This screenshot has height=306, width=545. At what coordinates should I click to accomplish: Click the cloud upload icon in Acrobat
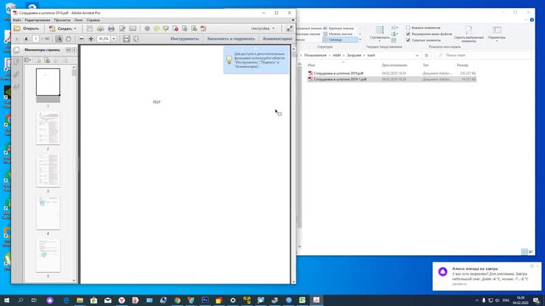pyautogui.click(x=100, y=29)
